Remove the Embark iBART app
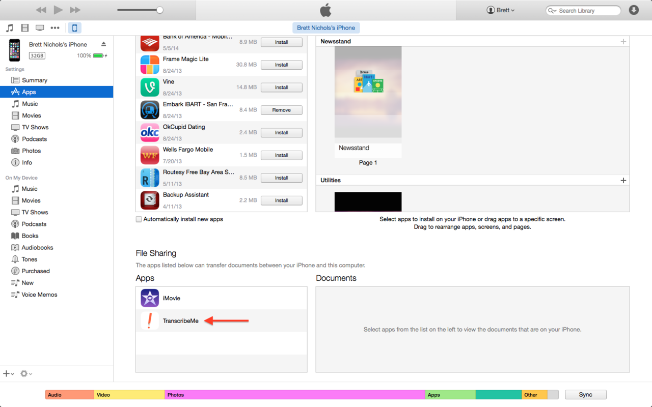The height and width of the screenshot is (407, 652). click(281, 110)
